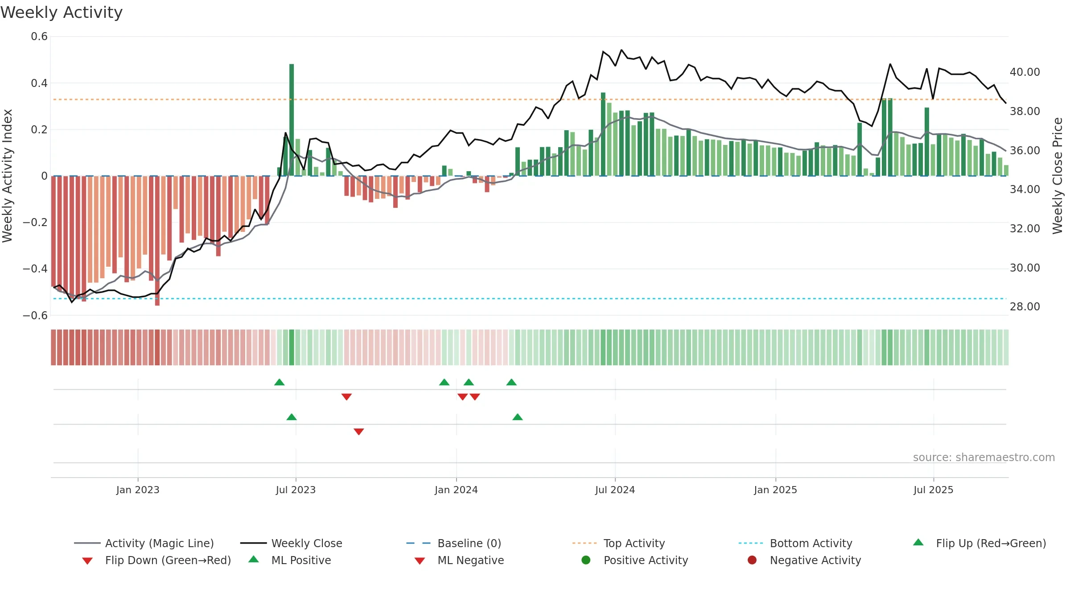Click the green ML Positive triangle in the legend

pyautogui.click(x=254, y=559)
